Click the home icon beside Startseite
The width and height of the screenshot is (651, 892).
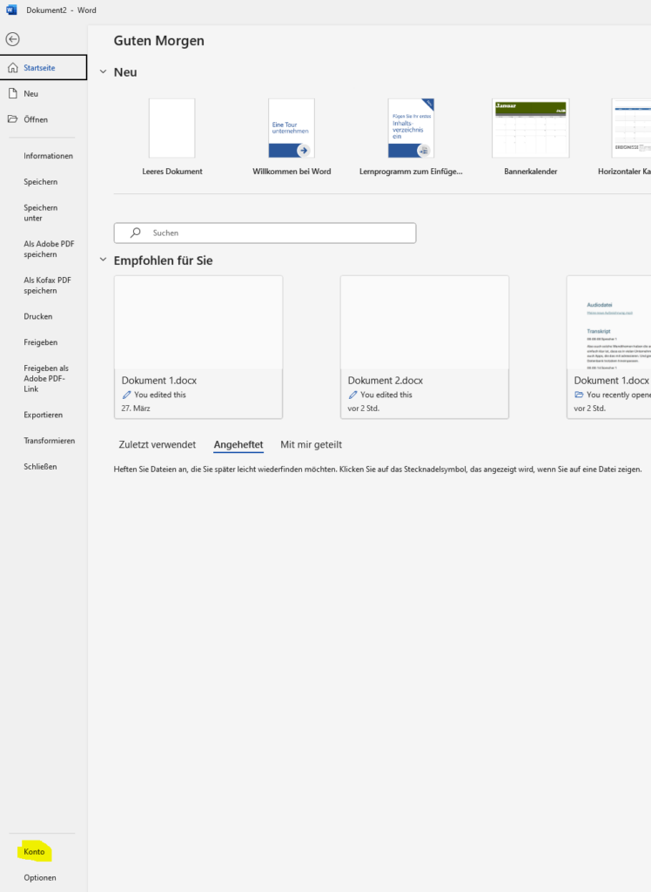(x=12, y=68)
